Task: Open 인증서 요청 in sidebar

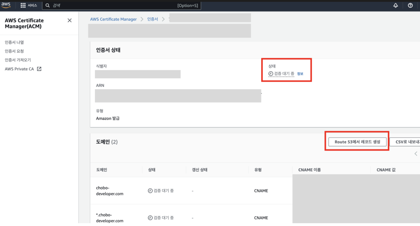Action: pyautogui.click(x=14, y=51)
